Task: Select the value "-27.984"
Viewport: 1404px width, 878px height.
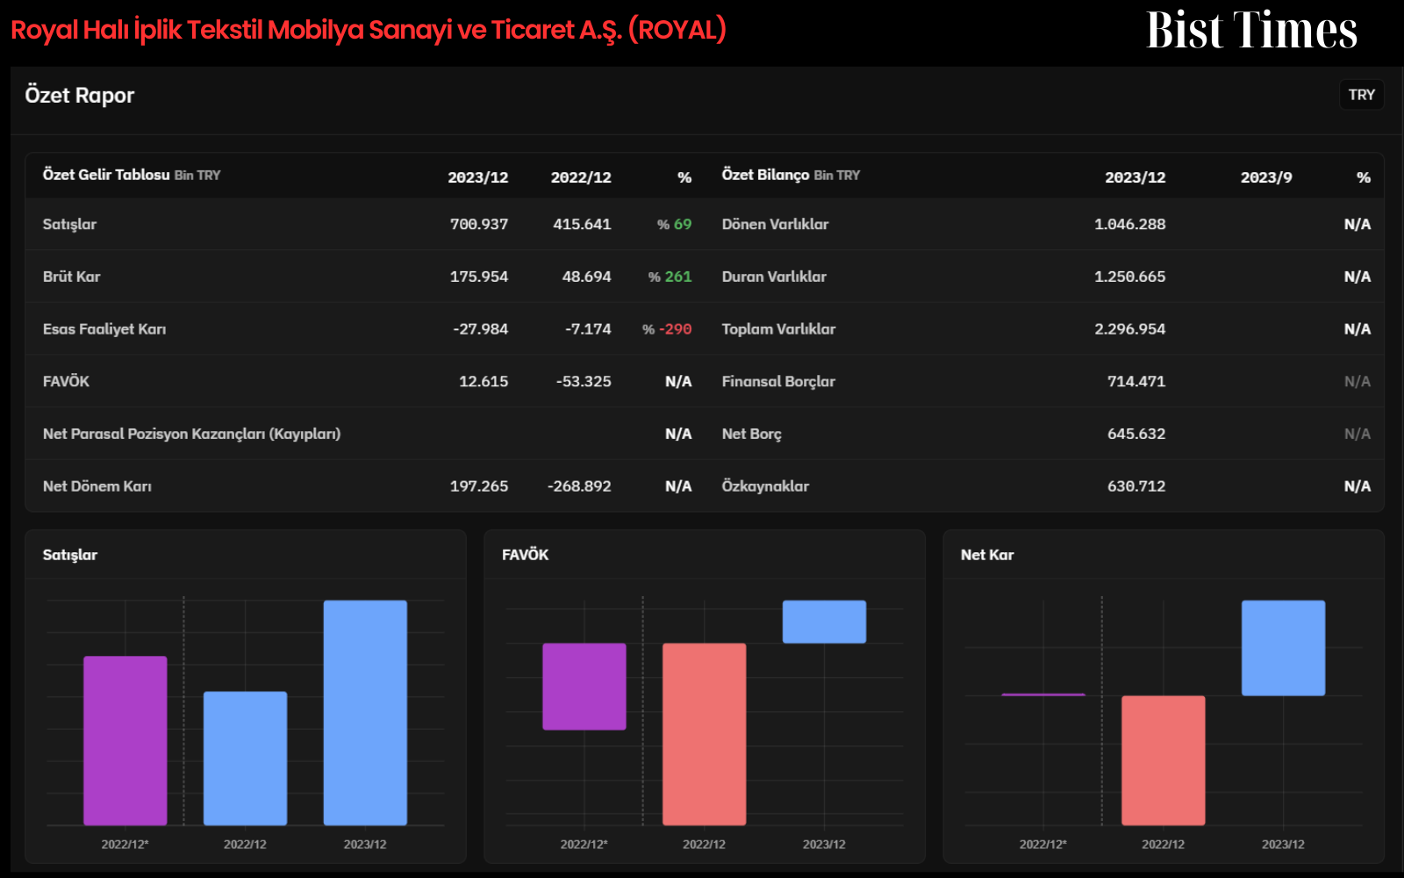Action: pyautogui.click(x=481, y=329)
